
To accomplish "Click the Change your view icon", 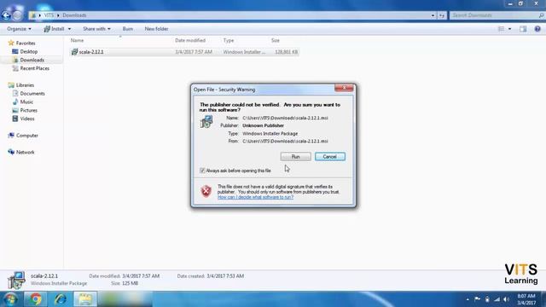I will (x=501, y=29).
